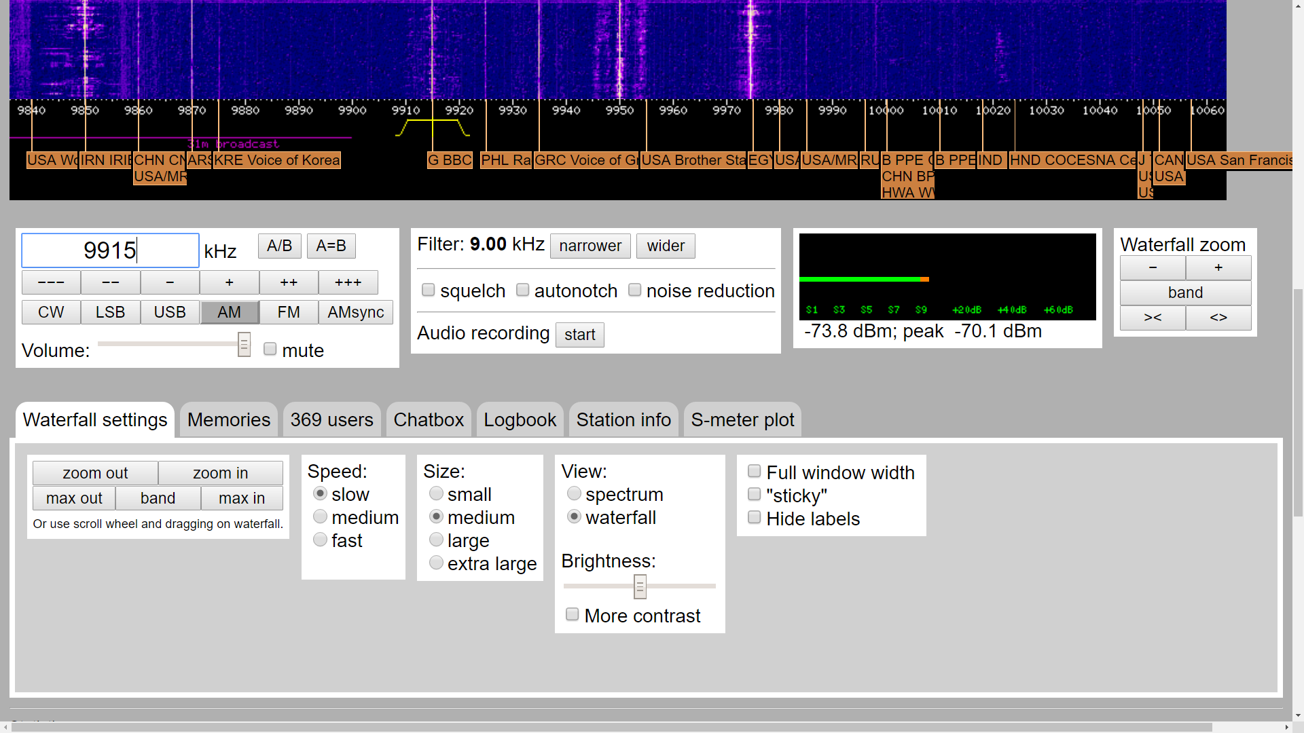Select slow waterfall speed
Viewport: 1304px width, 733px height.
[x=321, y=493]
